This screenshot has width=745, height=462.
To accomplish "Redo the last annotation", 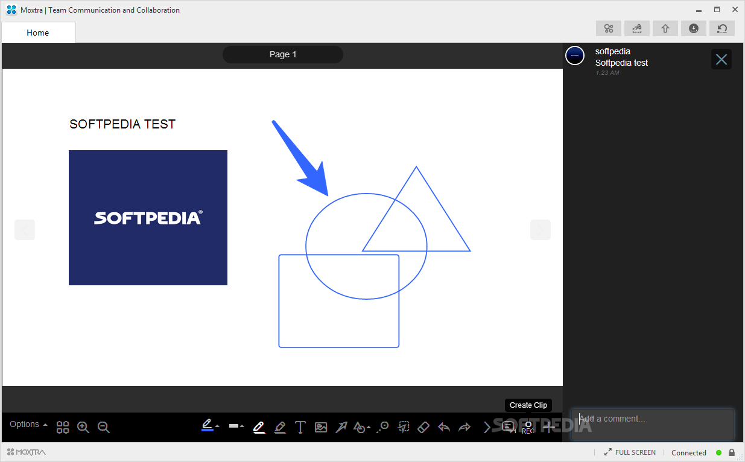I will [x=464, y=427].
